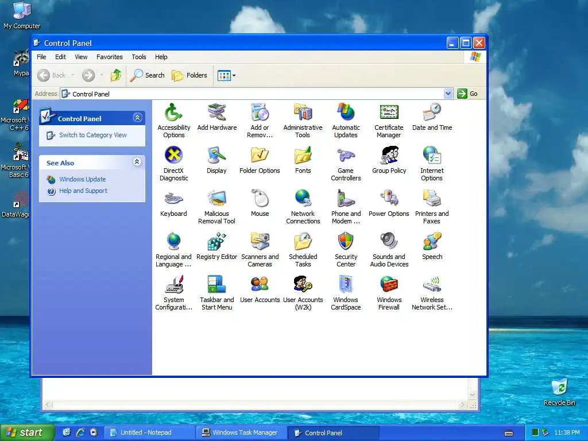This screenshot has height=441, width=588.
Task: Open the Address bar dropdown
Action: 448,94
